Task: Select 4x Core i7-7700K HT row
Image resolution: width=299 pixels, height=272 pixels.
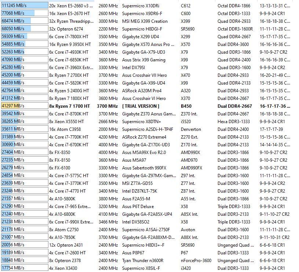Action: (146, 137)
